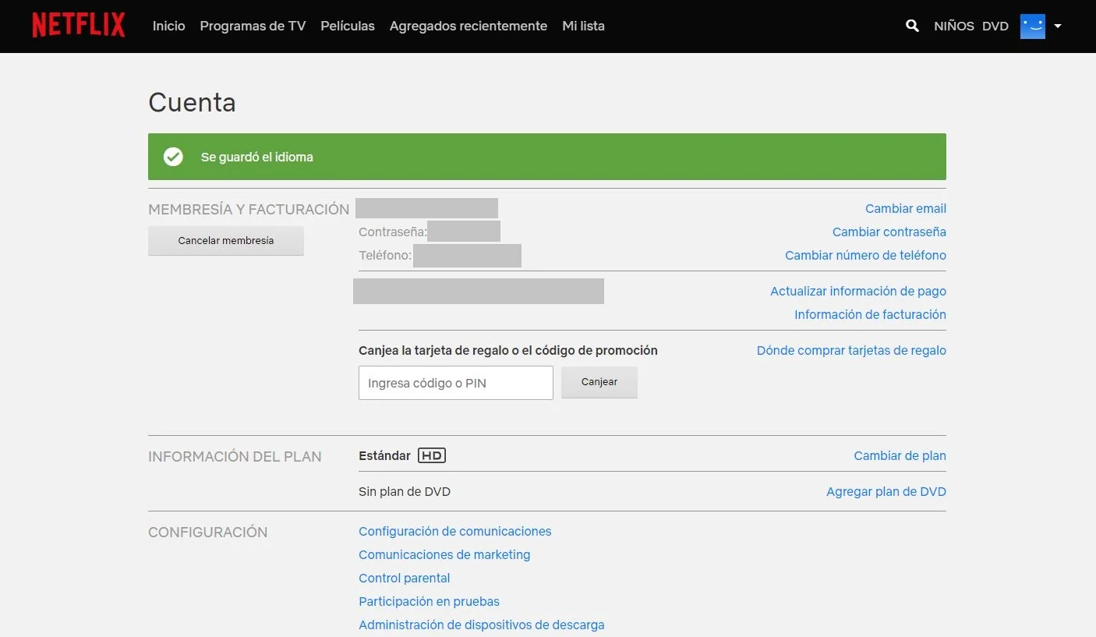
Task: Click Agregar plan de DVD
Action: (886, 491)
